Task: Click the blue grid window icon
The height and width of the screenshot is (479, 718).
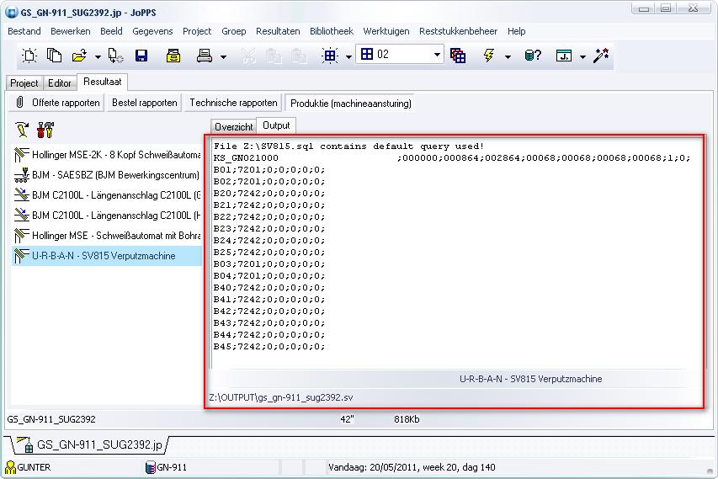Action: 330,56
